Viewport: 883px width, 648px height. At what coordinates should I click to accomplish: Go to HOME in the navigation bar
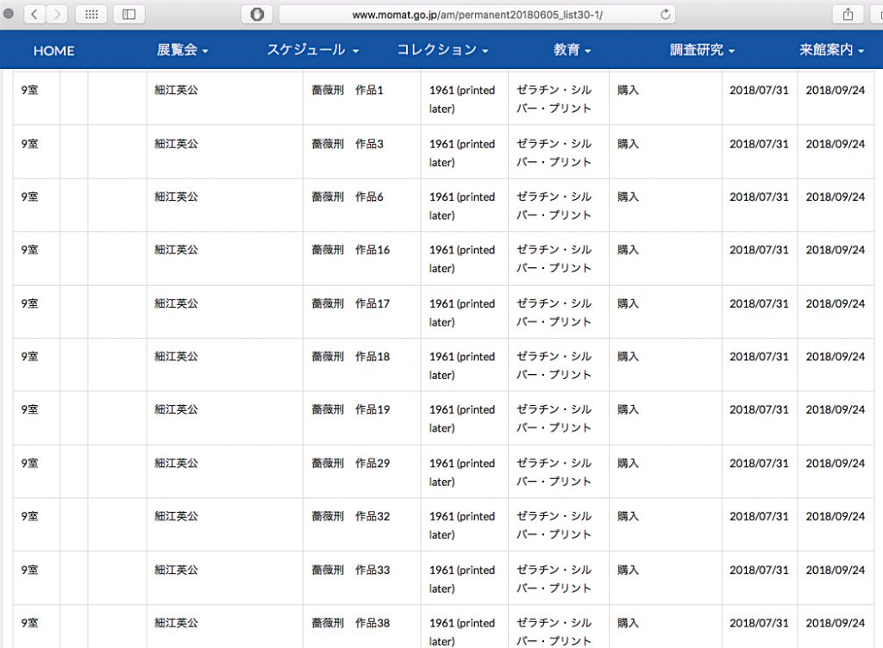[x=54, y=51]
